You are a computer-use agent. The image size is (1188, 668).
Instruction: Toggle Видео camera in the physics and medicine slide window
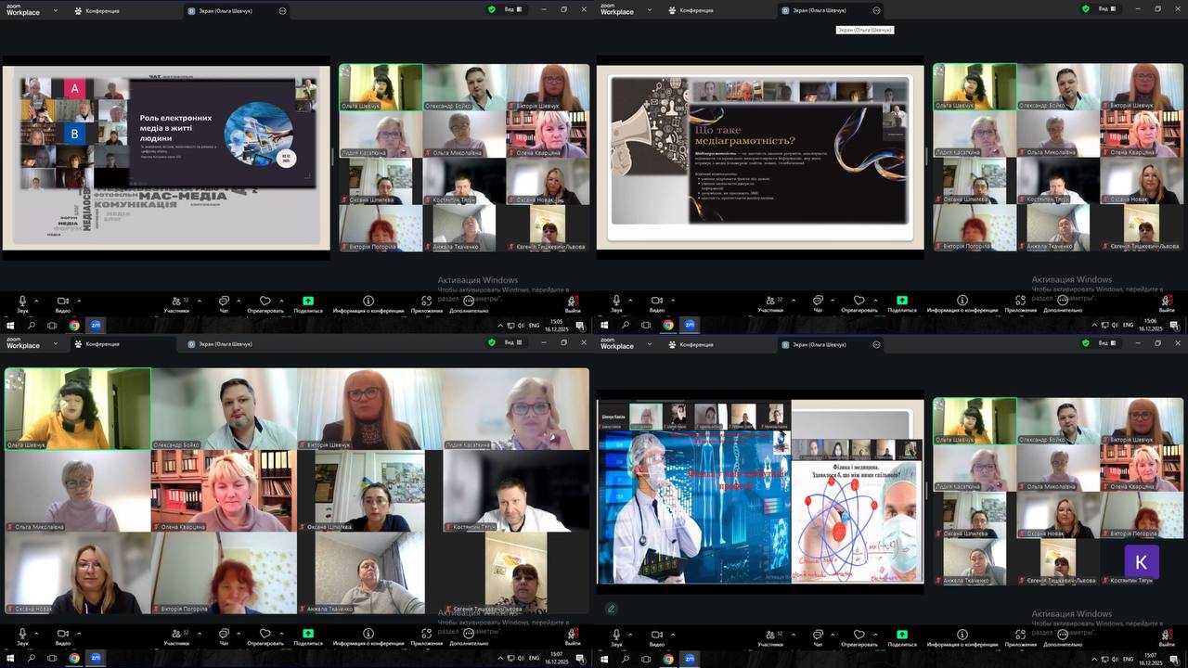point(656,636)
